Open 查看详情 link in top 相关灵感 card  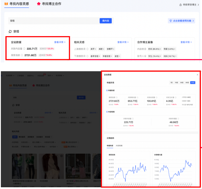(x=123, y=42)
